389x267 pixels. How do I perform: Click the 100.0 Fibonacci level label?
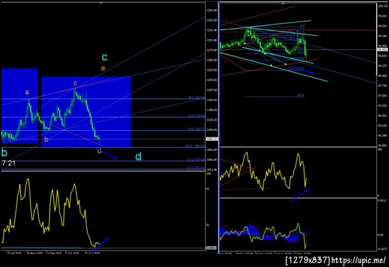tap(195, 146)
